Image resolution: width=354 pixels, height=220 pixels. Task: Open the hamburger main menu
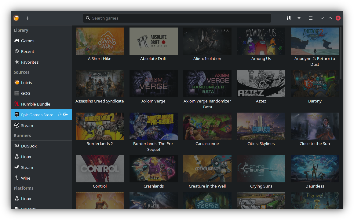pyautogui.click(x=311, y=18)
